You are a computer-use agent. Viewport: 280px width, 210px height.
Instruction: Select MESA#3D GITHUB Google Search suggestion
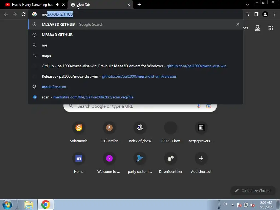[136, 24]
